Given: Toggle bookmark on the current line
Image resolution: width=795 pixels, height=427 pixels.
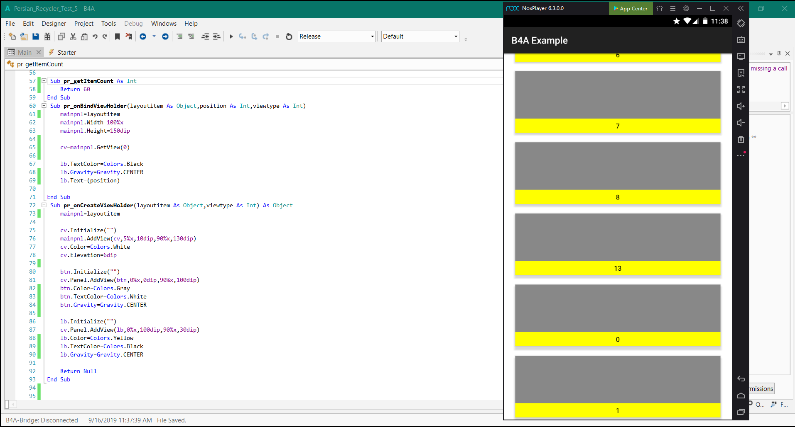Looking at the screenshot, I should (118, 36).
